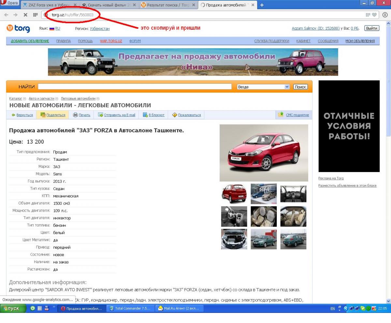Viewport: 391px width, 323px height.
Task: Open the Opera speed dial grid icon
Action: click(x=34, y=15)
